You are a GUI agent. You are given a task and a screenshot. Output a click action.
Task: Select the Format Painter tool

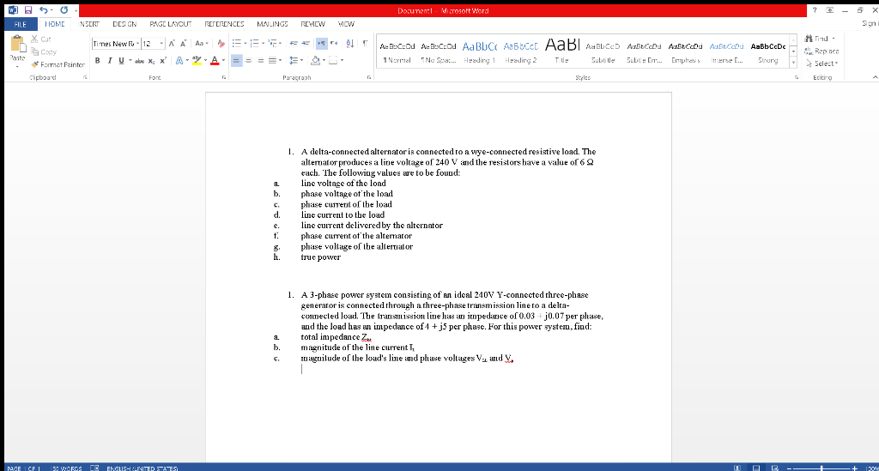coord(59,65)
